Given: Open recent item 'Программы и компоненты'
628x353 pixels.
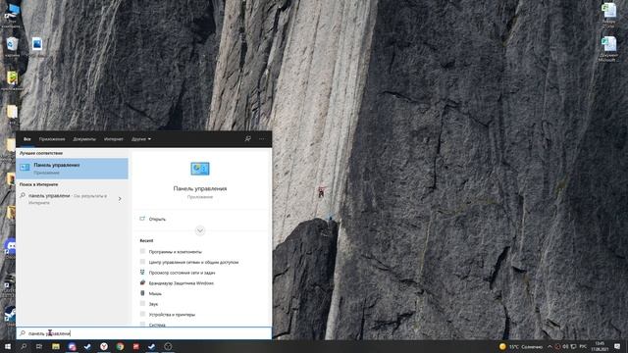Looking at the screenshot, I should pos(175,252).
